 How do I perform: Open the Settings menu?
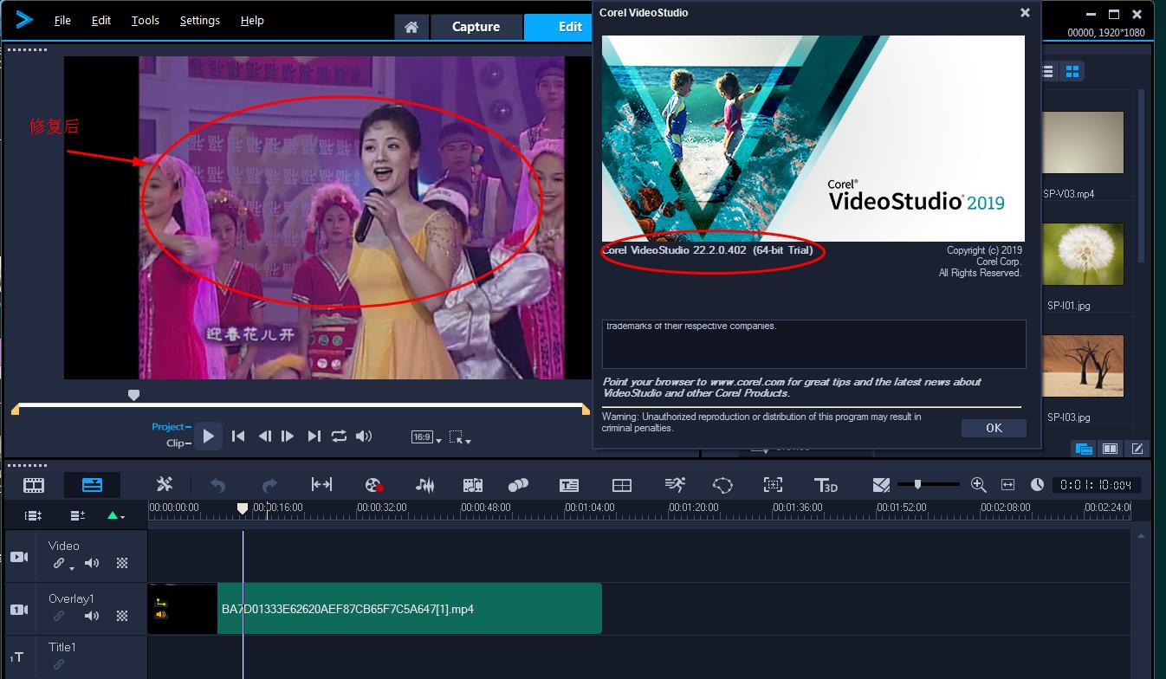(x=200, y=20)
